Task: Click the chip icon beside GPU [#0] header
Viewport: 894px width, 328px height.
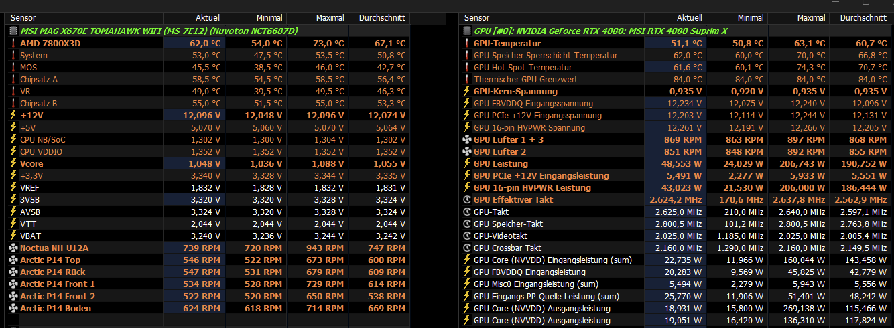Action: [x=466, y=31]
